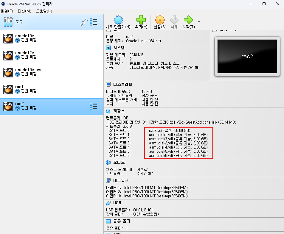Image resolution: width=284 pixels, height=234 pixels.
Task: Click the VMSVGA graphics controller value
Action: tap(149, 96)
